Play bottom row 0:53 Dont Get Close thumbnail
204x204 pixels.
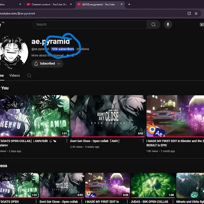pyautogui.click(x=62, y=185)
